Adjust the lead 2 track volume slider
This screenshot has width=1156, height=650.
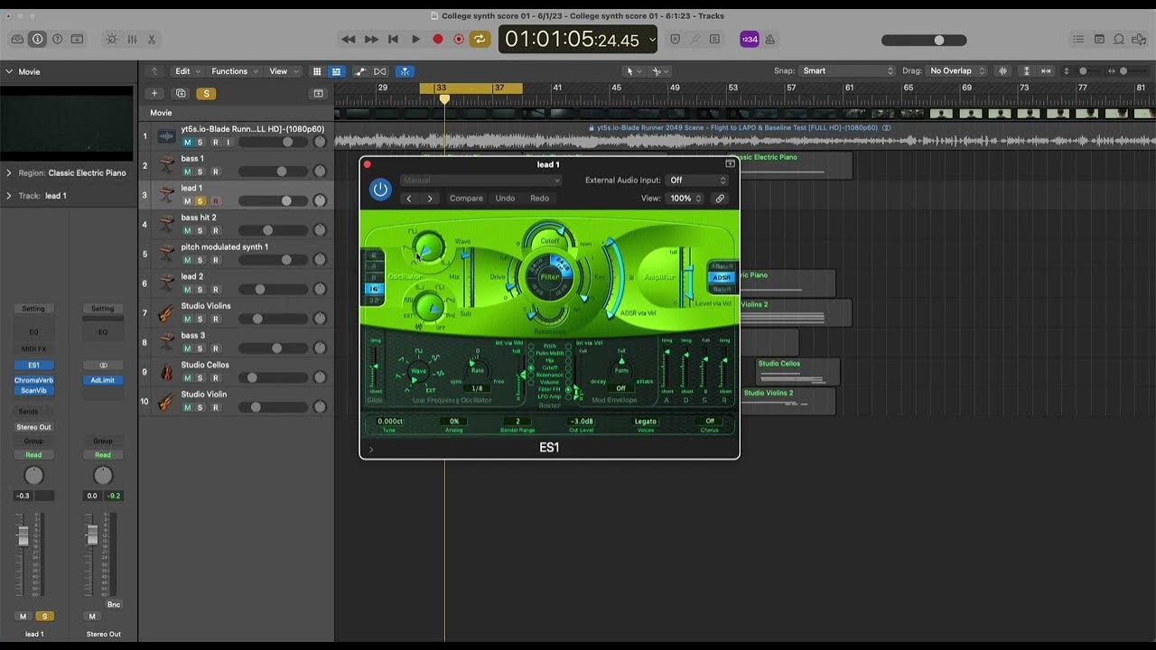[273, 289]
